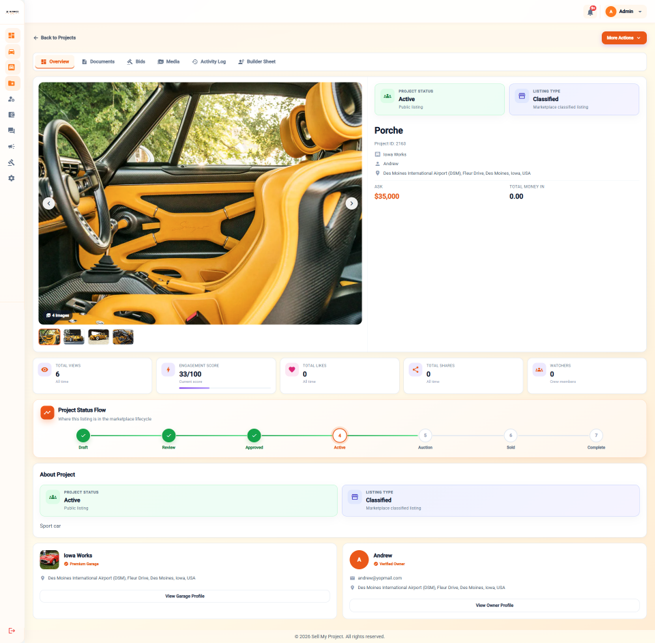Show previous image in the gallery
Image resolution: width=655 pixels, height=643 pixels.
click(49, 203)
